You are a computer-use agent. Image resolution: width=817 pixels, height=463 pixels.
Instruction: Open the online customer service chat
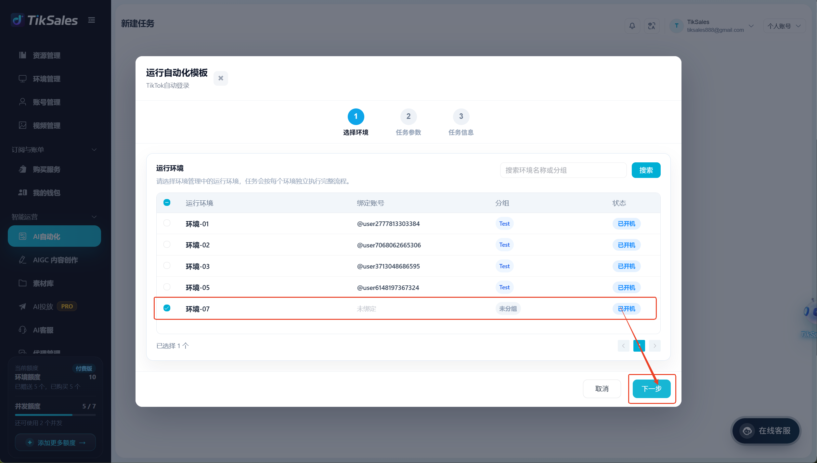pyautogui.click(x=766, y=431)
